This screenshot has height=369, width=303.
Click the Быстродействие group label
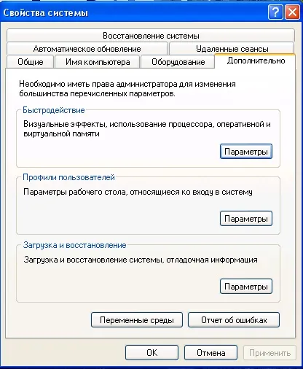[54, 110]
